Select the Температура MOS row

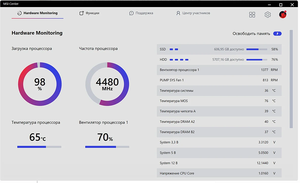pos(219,101)
